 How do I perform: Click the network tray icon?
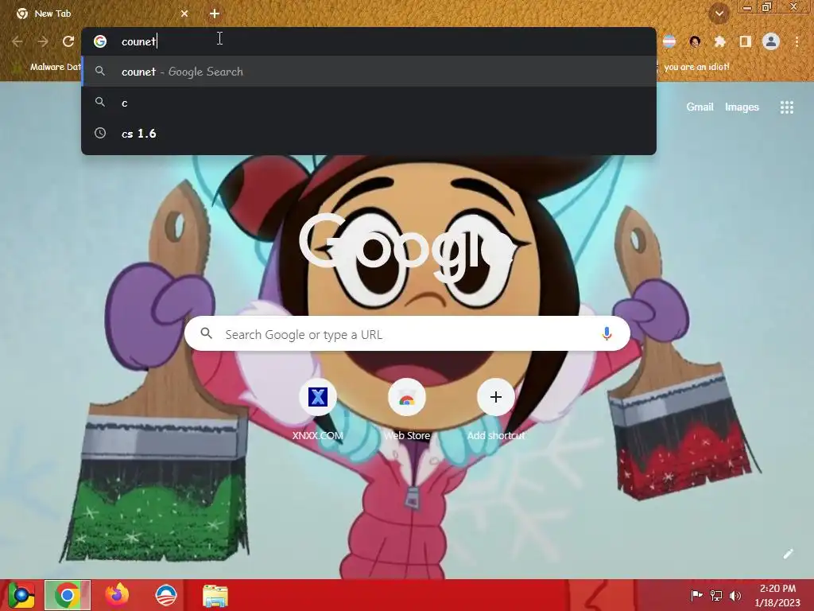tap(716, 595)
